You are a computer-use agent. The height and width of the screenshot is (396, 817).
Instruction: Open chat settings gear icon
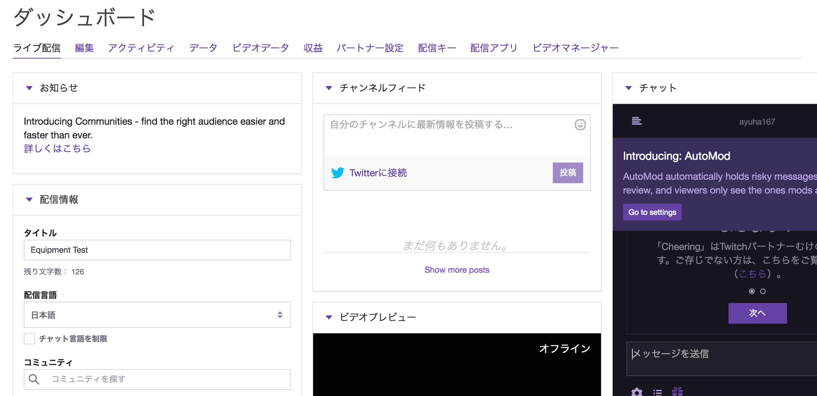coord(637,392)
